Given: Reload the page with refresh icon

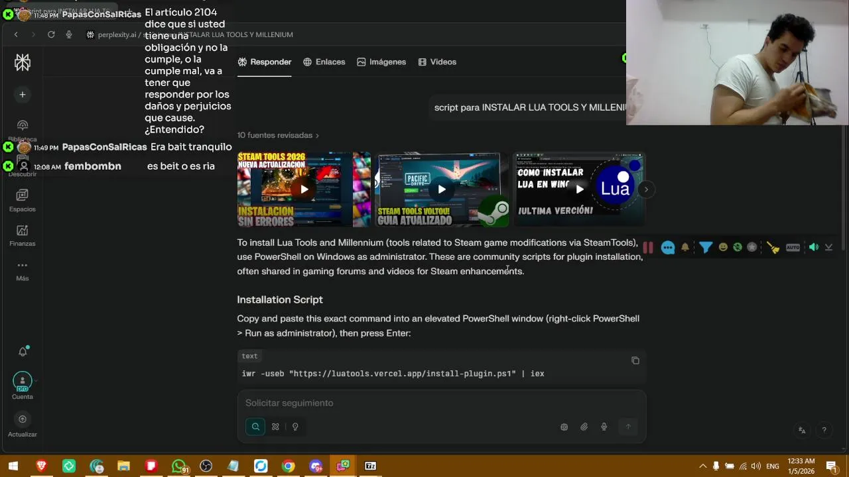Looking at the screenshot, I should (x=51, y=34).
